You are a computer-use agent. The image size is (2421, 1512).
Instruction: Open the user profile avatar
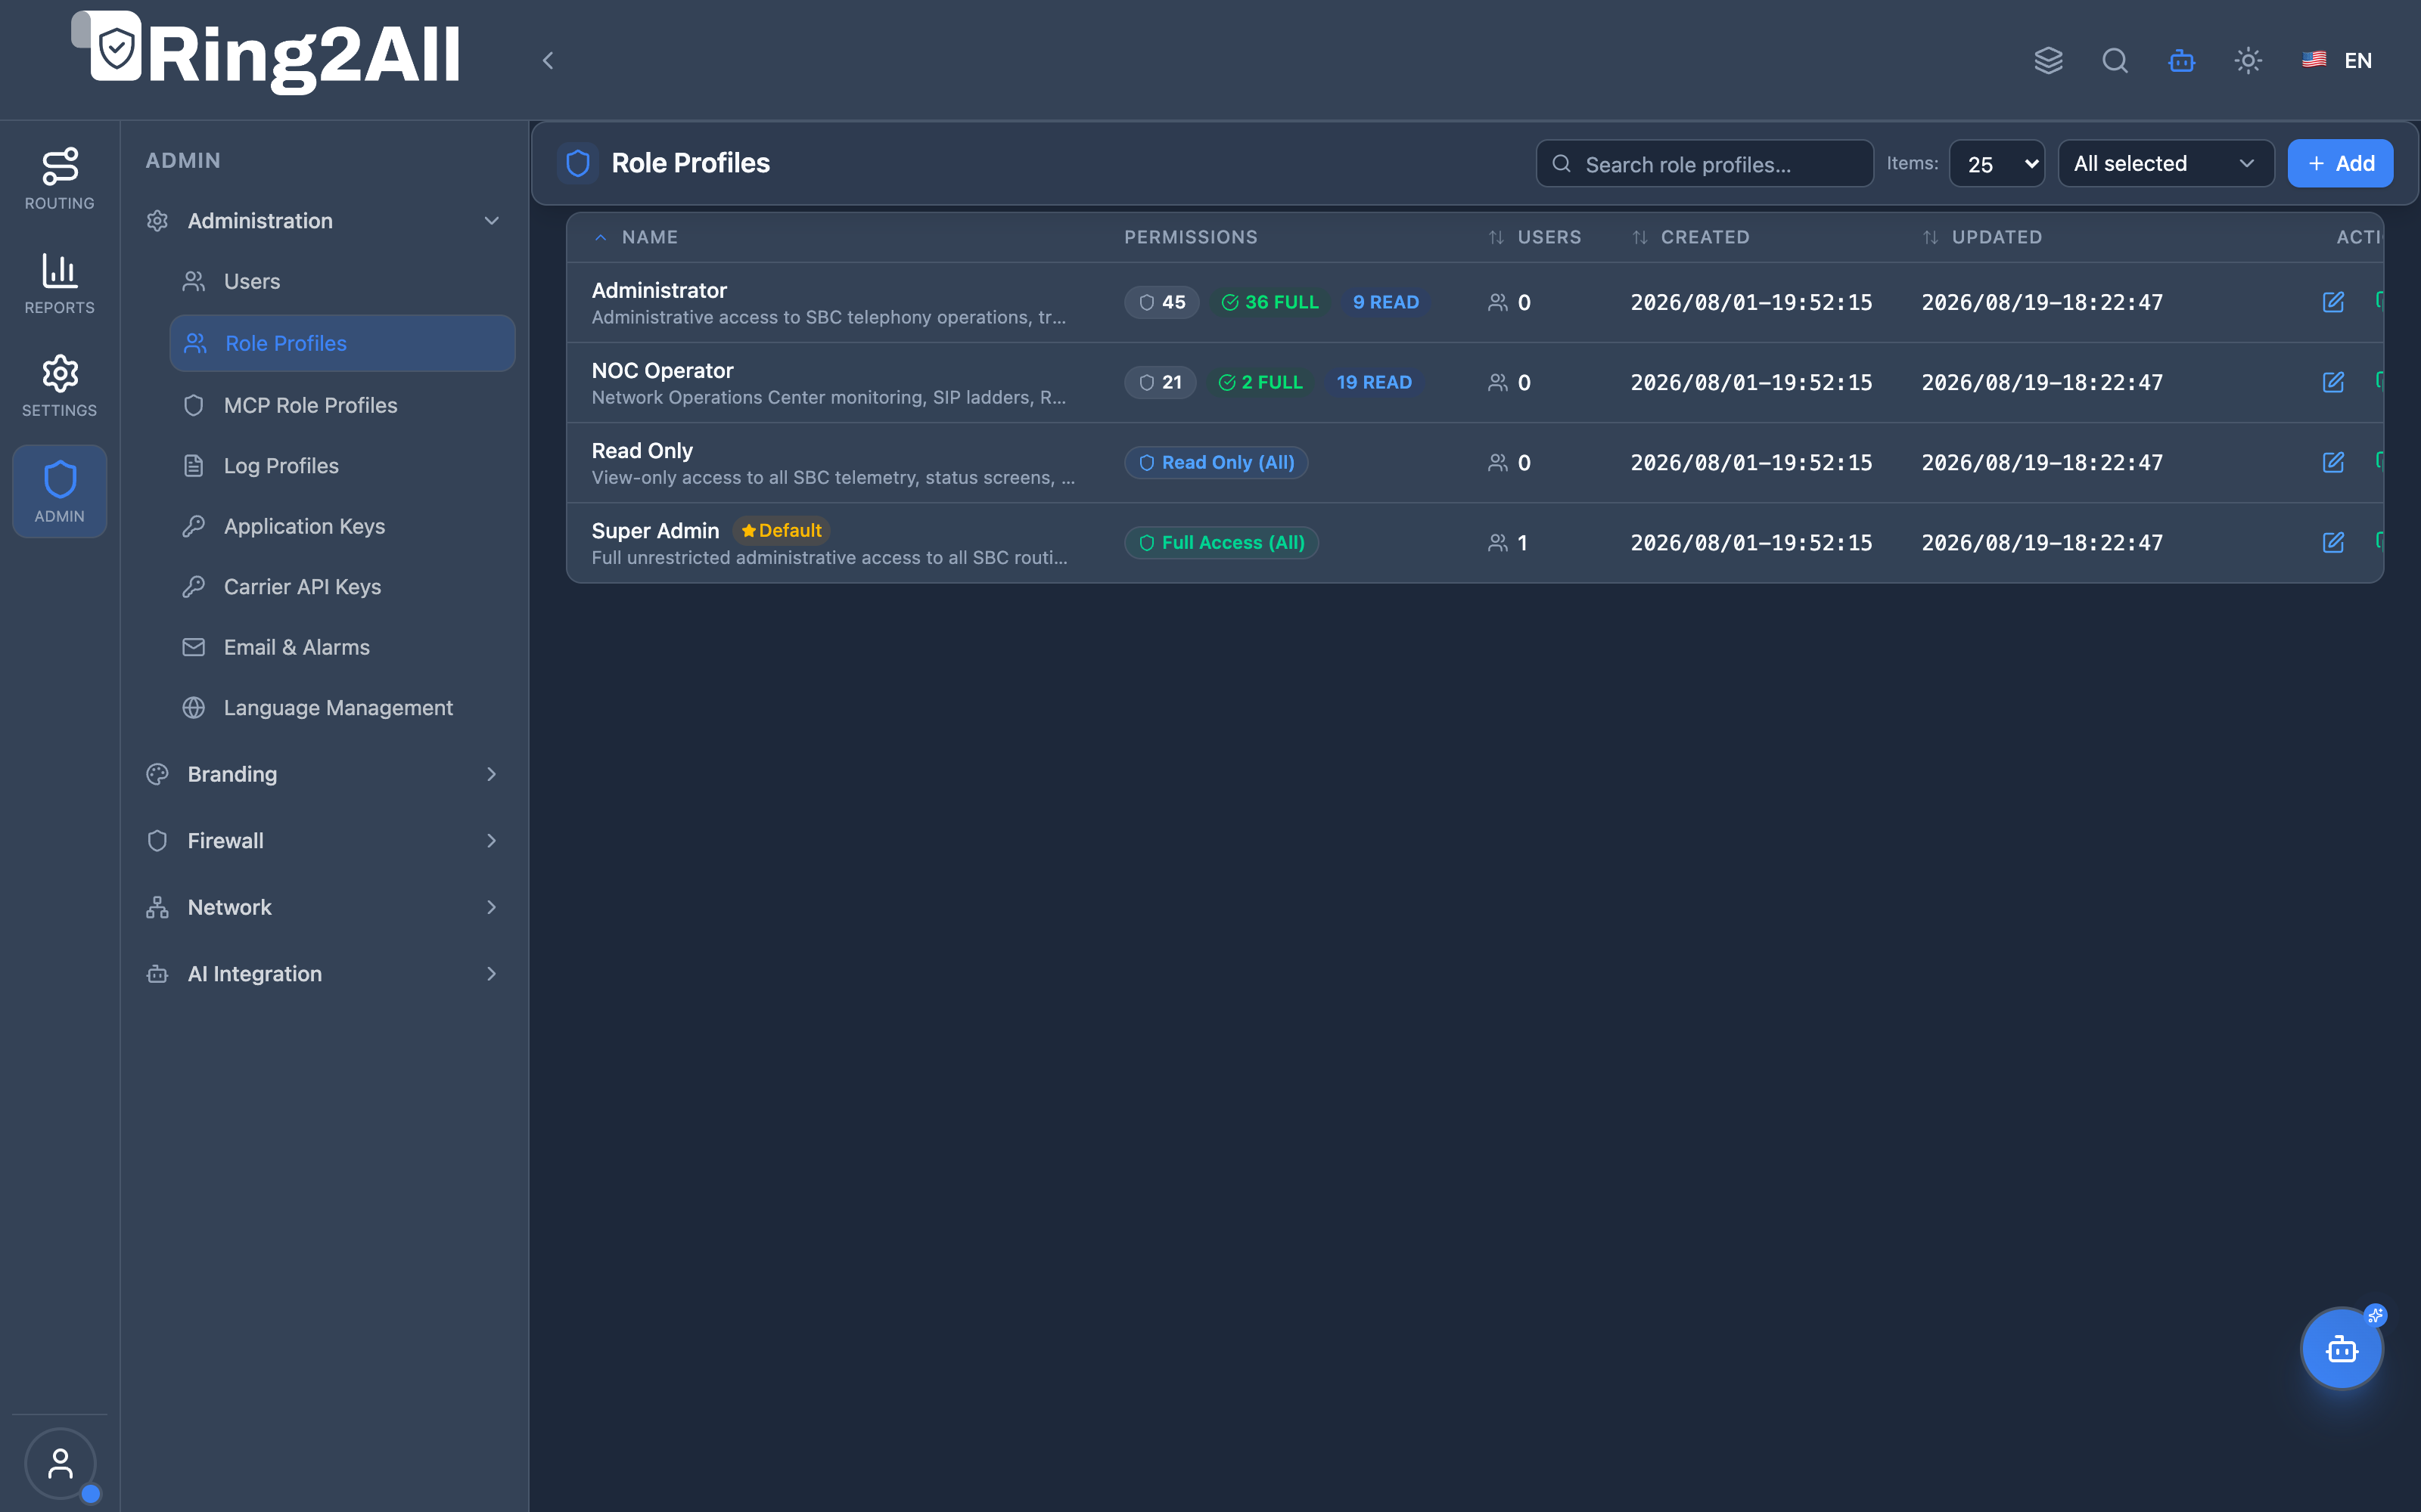60,1463
